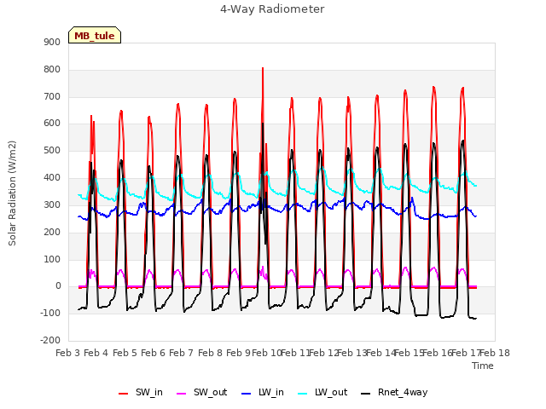
Task: Click the red SW_in legend color marker
Action: [123, 394]
